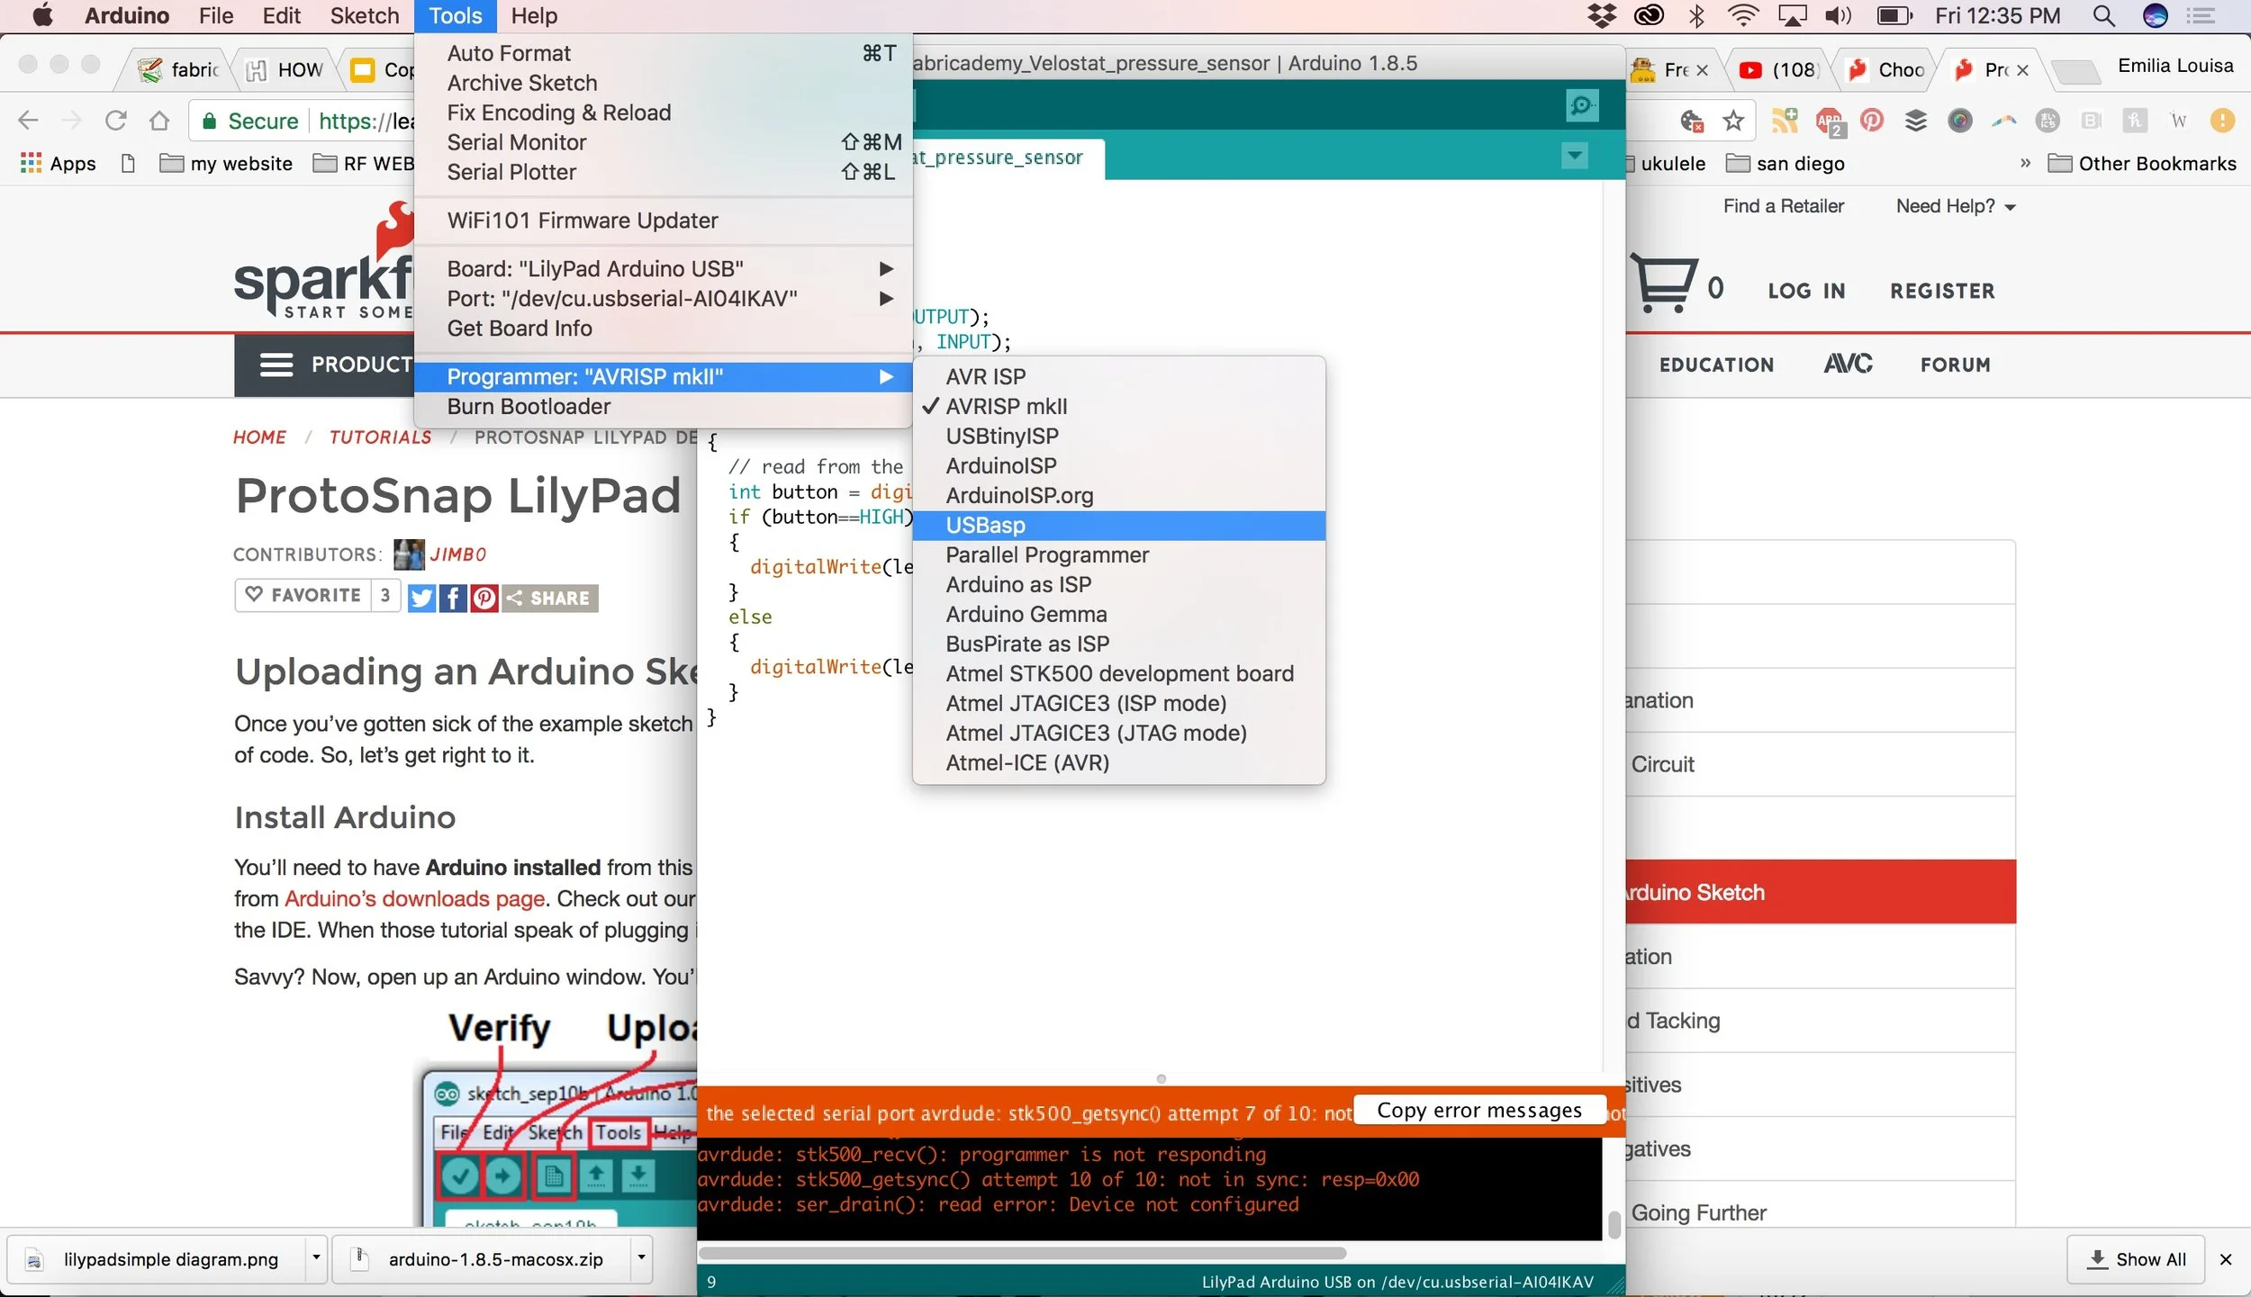Click the console resize handle dot
2251x1297 pixels.
tap(1161, 1078)
